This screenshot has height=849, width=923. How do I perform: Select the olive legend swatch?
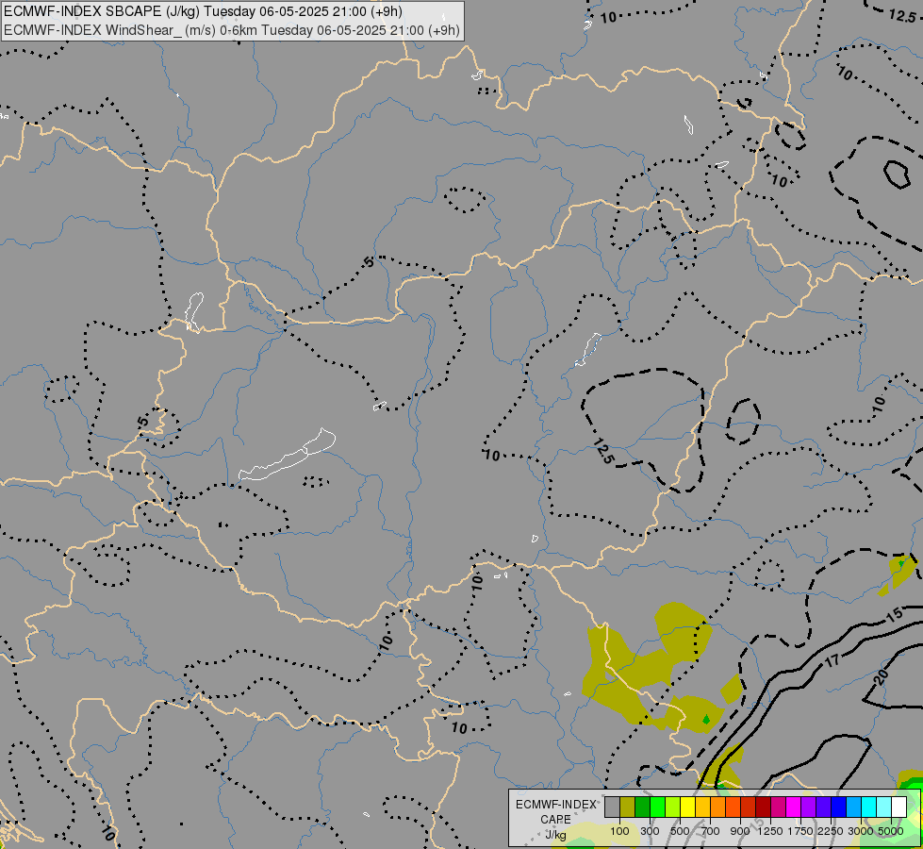628,807
